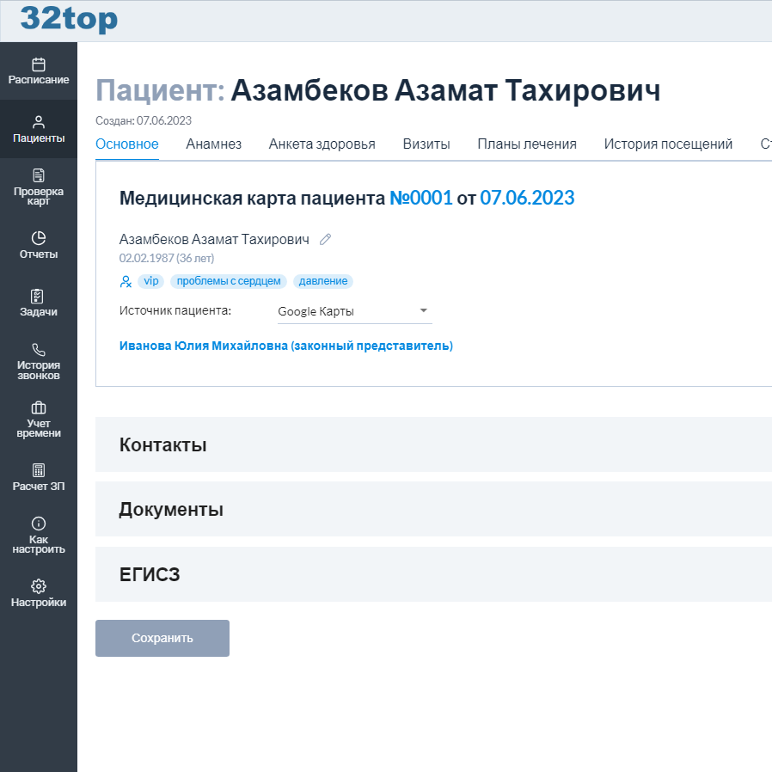
Task: Switch to the Анамнез tab
Action: (214, 144)
